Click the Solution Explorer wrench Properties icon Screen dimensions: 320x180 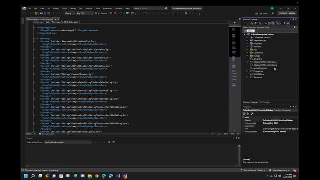[x=284, y=23]
